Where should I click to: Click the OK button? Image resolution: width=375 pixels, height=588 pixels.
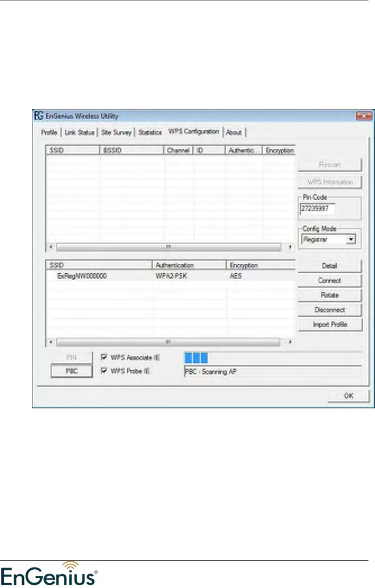348,396
